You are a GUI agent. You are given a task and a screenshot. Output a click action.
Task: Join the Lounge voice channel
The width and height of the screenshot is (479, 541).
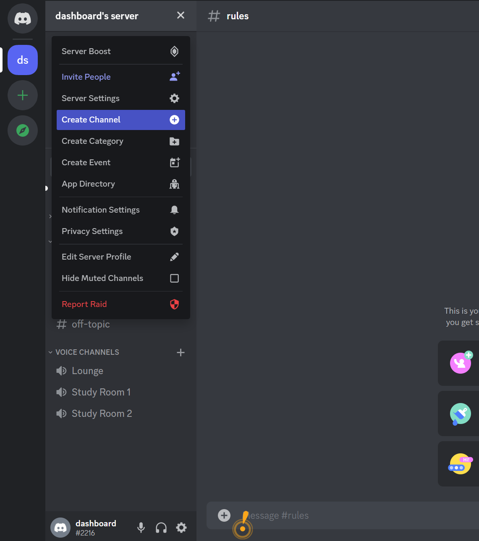pyautogui.click(x=121, y=371)
